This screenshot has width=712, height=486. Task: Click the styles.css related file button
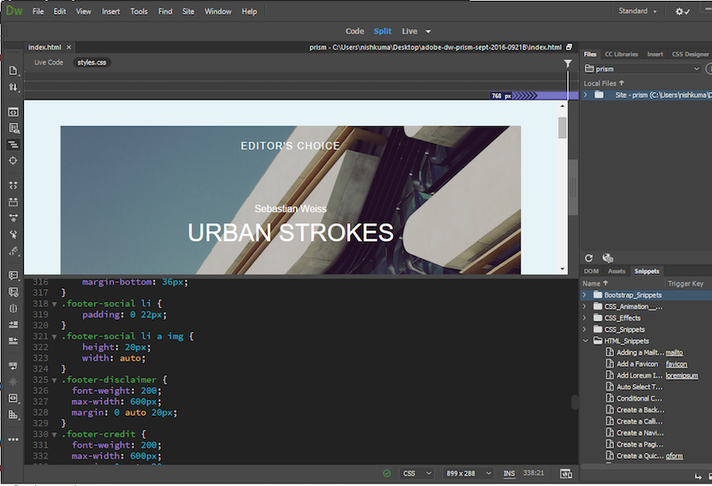click(92, 62)
